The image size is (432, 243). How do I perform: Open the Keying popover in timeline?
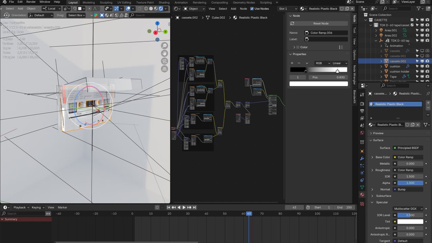coord(37,207)
